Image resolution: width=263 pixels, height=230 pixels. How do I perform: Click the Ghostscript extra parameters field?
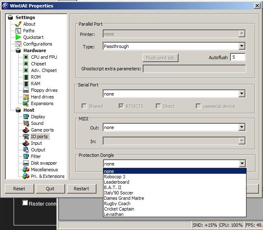tap(195, 69)
